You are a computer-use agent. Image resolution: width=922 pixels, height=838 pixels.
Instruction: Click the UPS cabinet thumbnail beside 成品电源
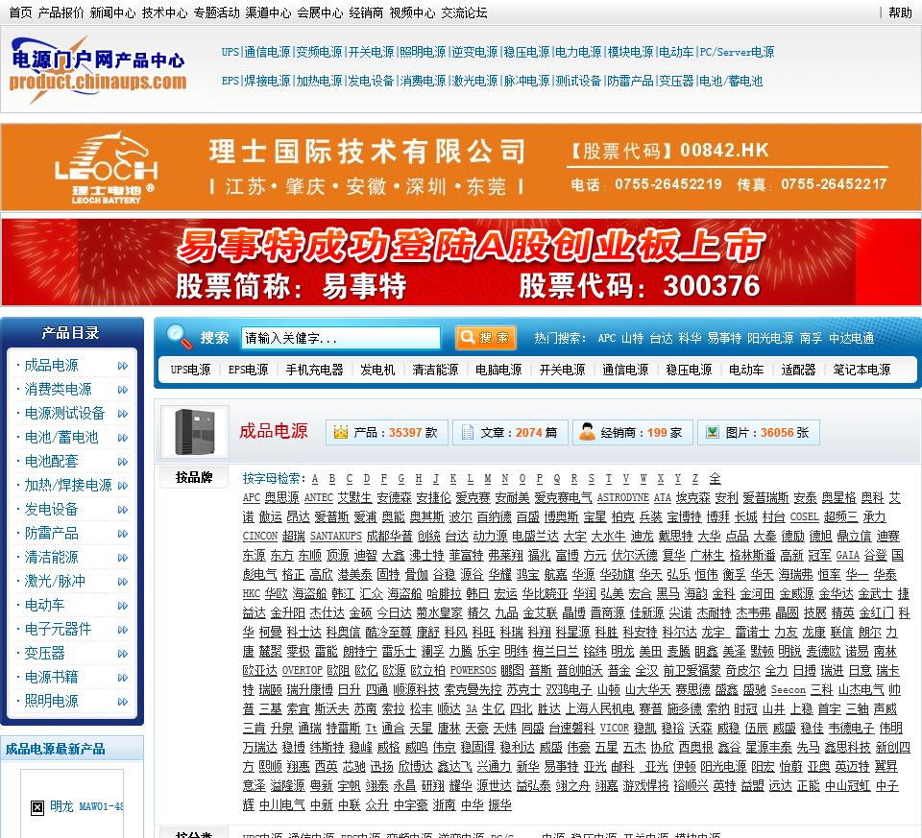195,432
